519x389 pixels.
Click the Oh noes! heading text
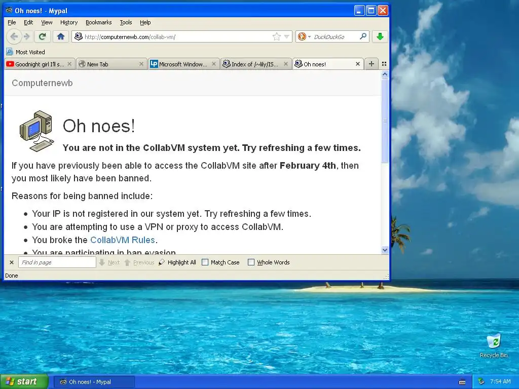tap(99, 126)
